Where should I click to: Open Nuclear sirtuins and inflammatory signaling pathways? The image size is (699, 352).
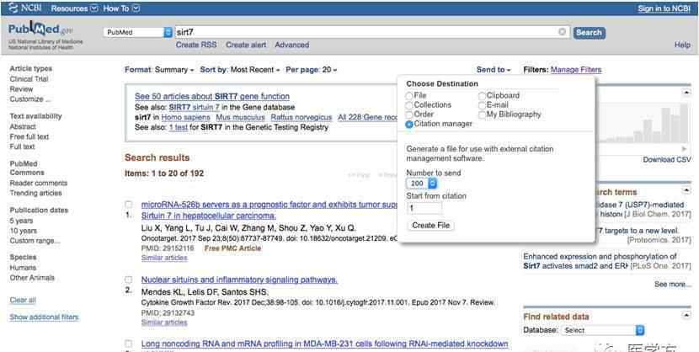[239, 280]
